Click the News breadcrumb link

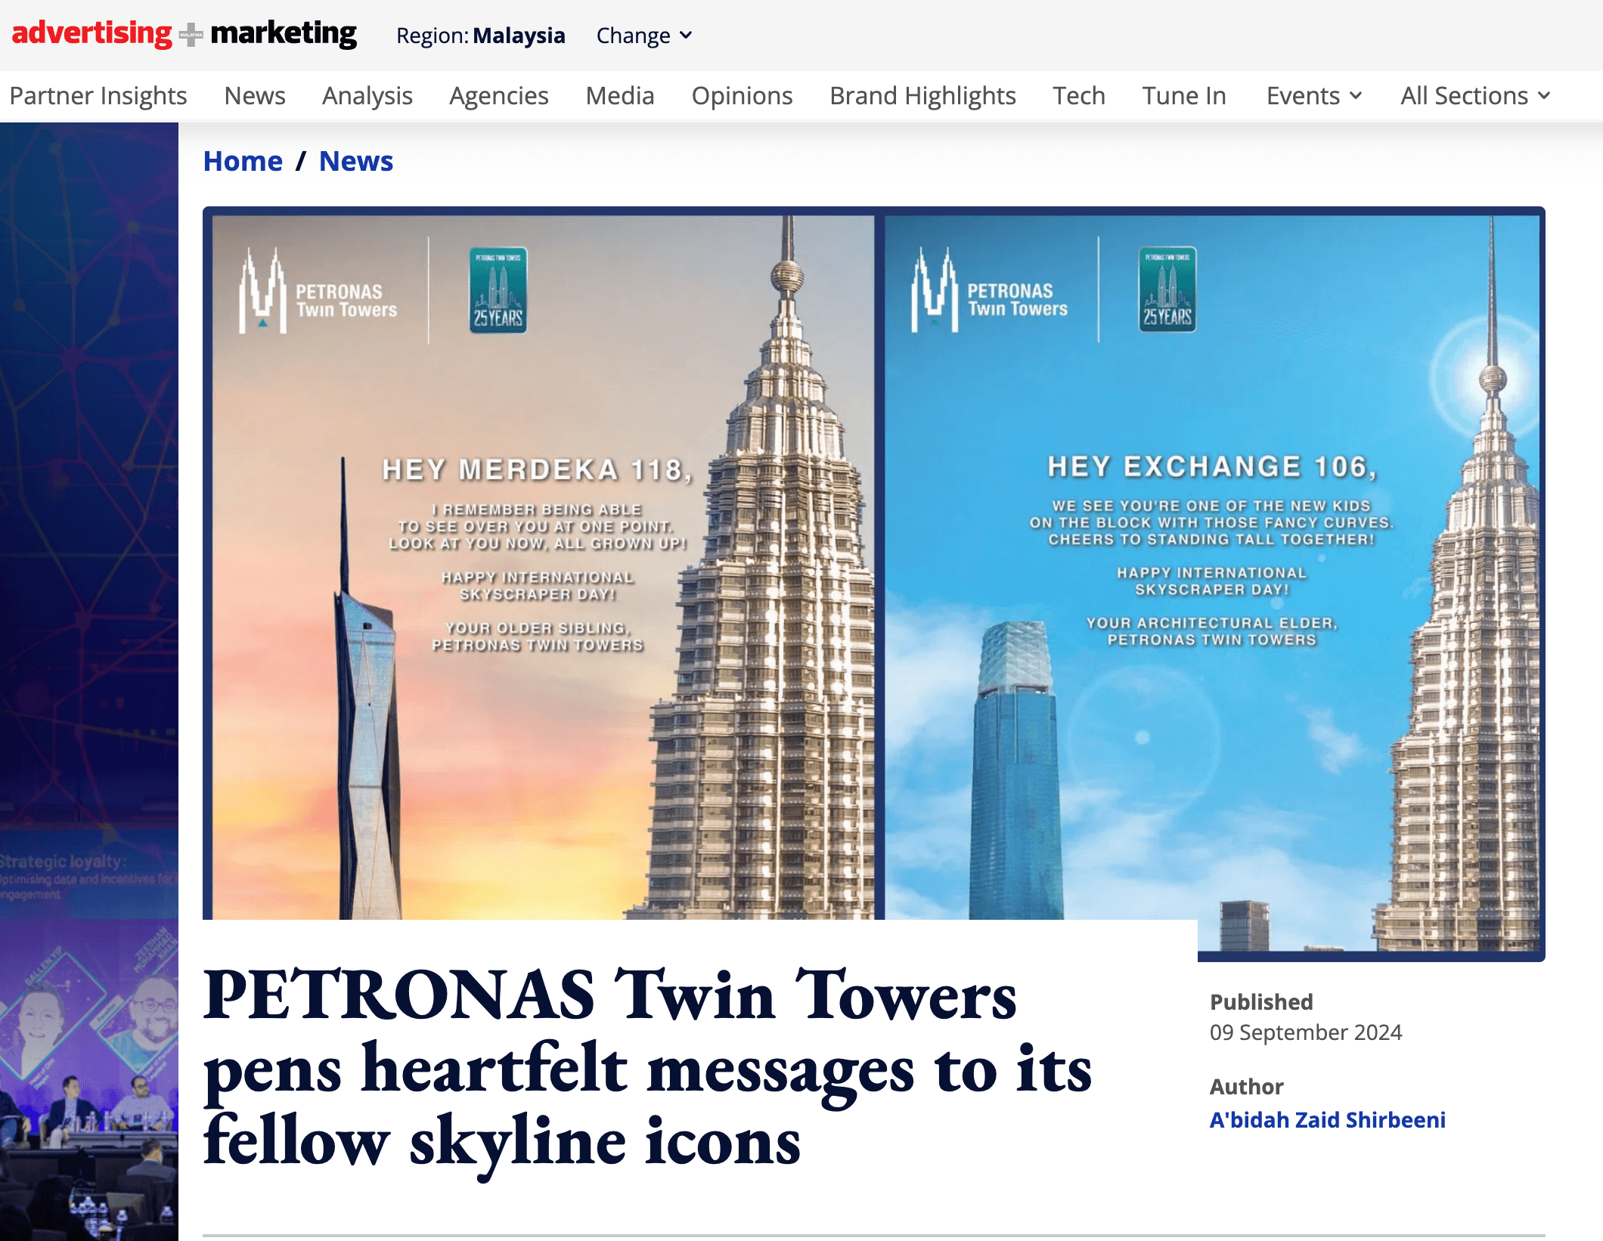coord(356,161)
